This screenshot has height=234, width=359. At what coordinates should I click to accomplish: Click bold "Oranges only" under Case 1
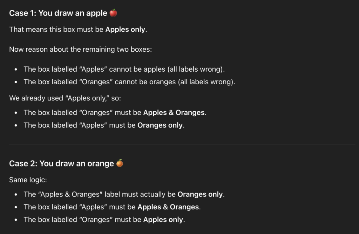[x=160, y=125]
